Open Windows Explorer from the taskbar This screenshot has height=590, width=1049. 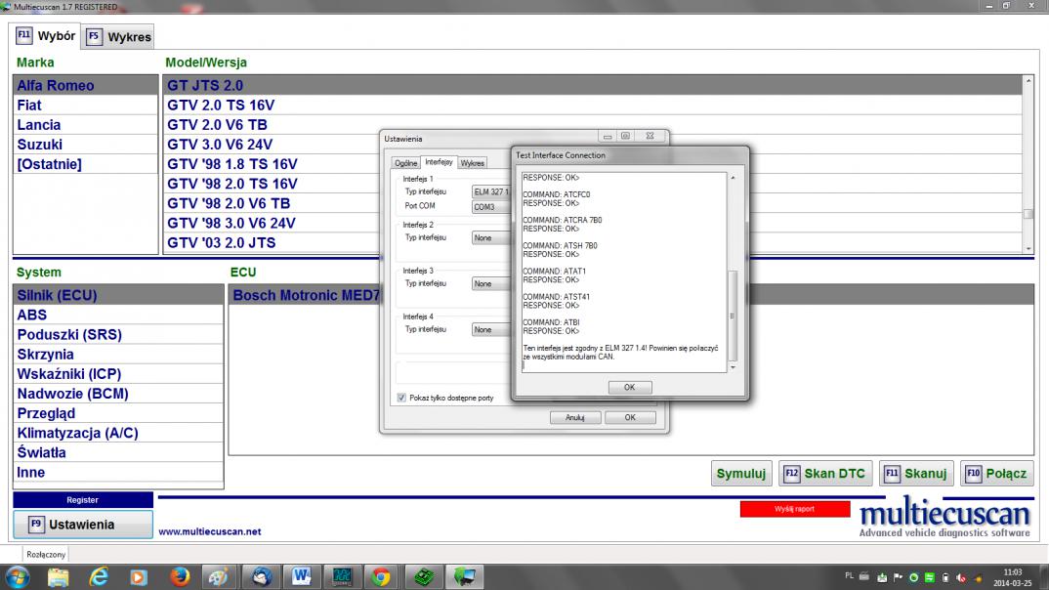point(59,576)
